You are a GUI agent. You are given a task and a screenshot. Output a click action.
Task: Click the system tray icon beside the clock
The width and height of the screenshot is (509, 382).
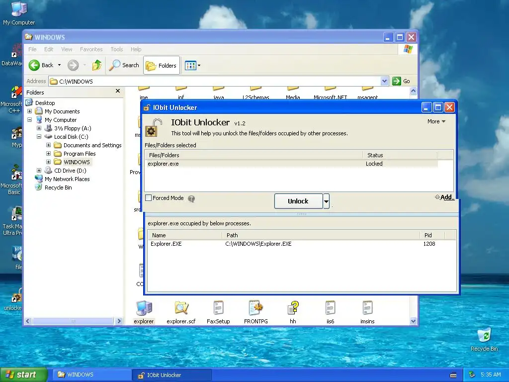point(472,375)
